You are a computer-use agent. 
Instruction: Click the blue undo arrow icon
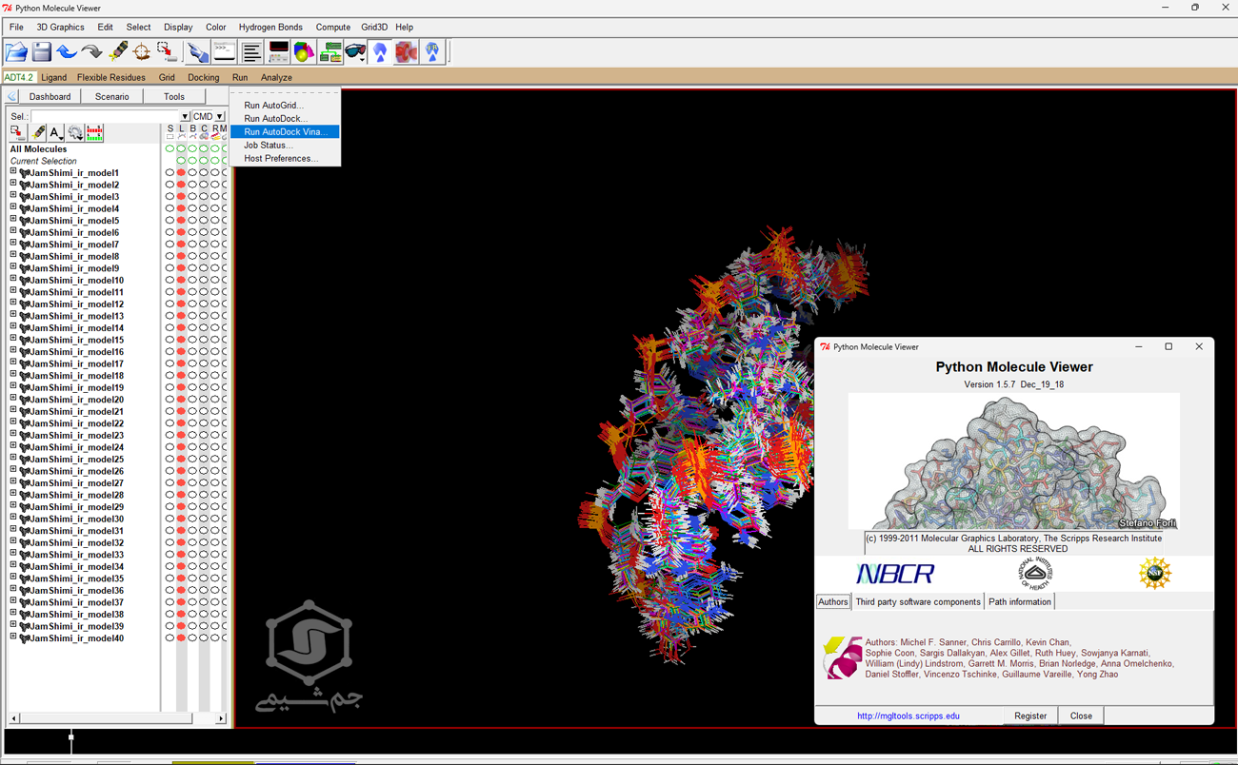(x=67, y=51)
